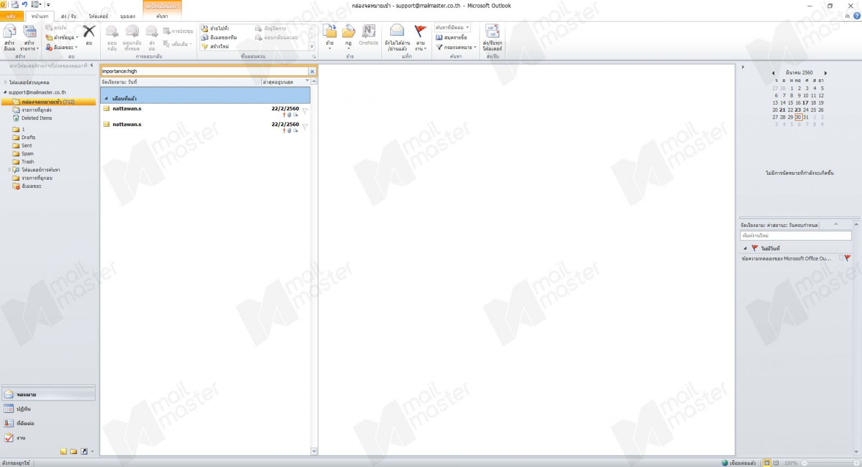Viewport: 862px width, 467px height.
Task: Open ที่ติดต่อ (Contacts) in the navigation pane
Action: click(48, 423)
